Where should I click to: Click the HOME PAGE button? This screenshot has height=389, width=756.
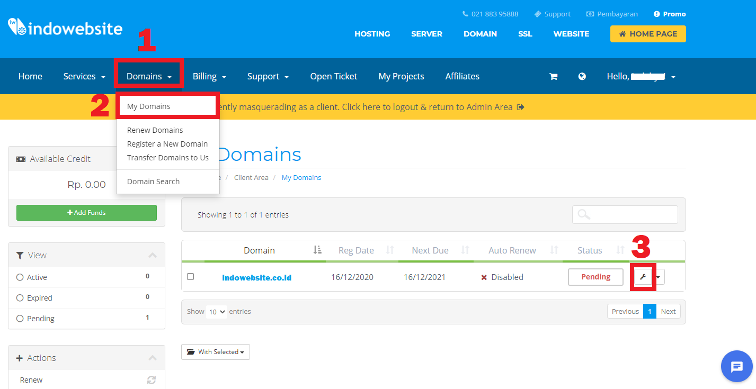pyautogui.click(x=647, y=33)
